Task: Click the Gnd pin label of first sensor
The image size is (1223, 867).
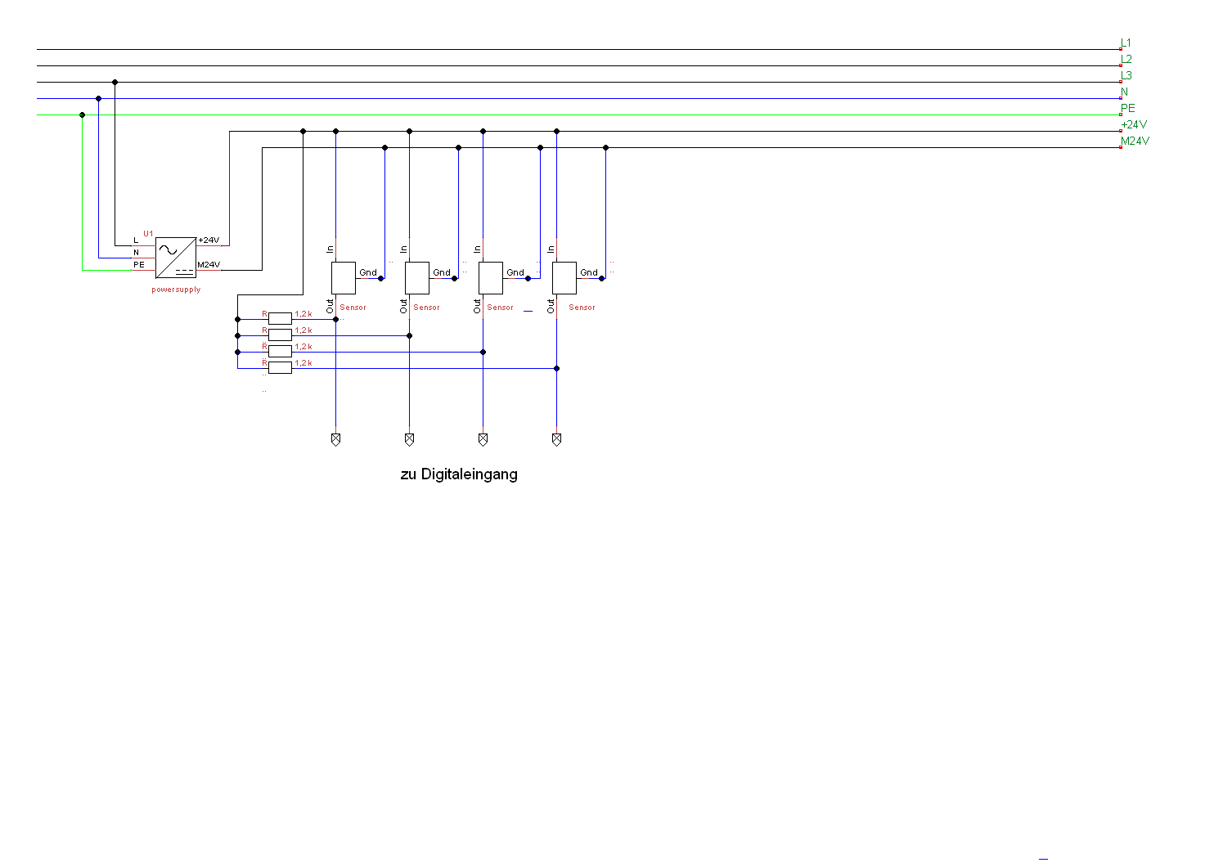Action: click(x=368, y=272)
